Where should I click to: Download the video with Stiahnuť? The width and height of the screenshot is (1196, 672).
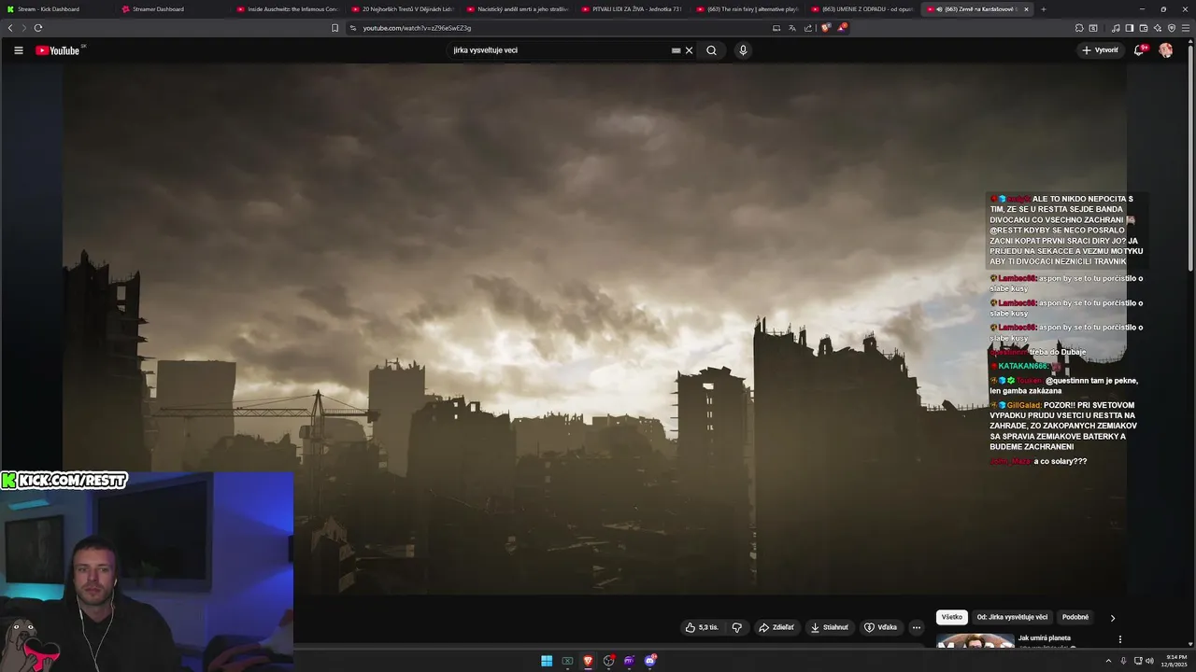pos(830,627)
